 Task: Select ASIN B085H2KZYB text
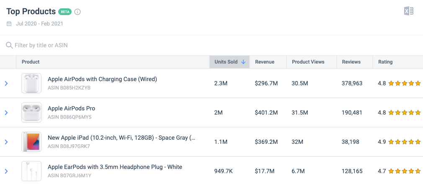pyautogui.click(x=69, y=88)
